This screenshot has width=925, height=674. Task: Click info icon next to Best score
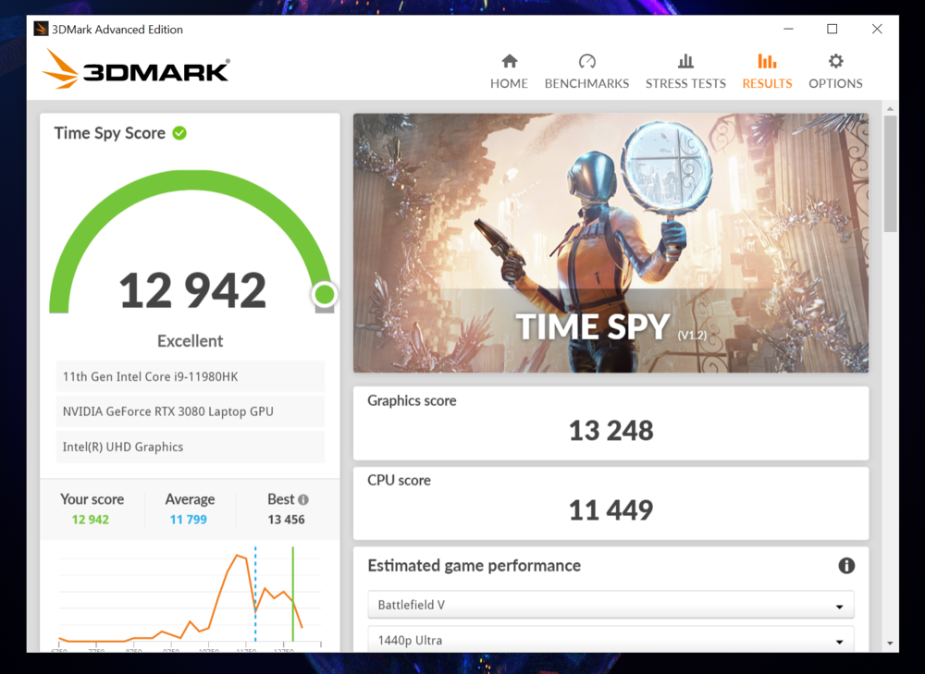(303, 499)
